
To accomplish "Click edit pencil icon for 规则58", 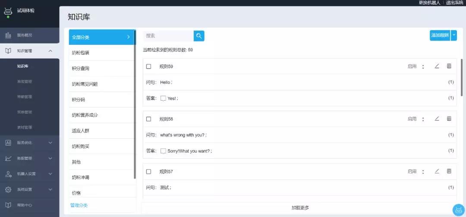I will point(437,119).
